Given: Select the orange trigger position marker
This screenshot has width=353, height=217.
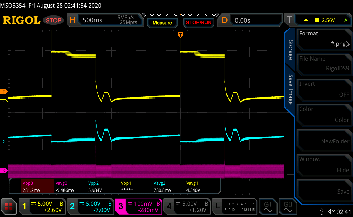Looking at the screenshot, I should [180, 34].
